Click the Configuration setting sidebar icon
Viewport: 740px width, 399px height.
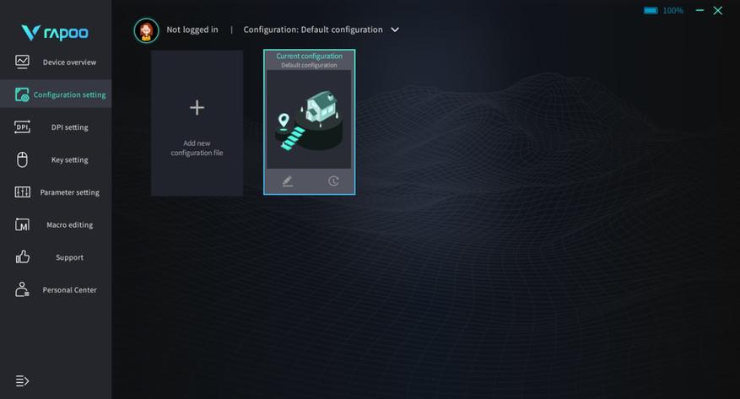coord(22,94)
